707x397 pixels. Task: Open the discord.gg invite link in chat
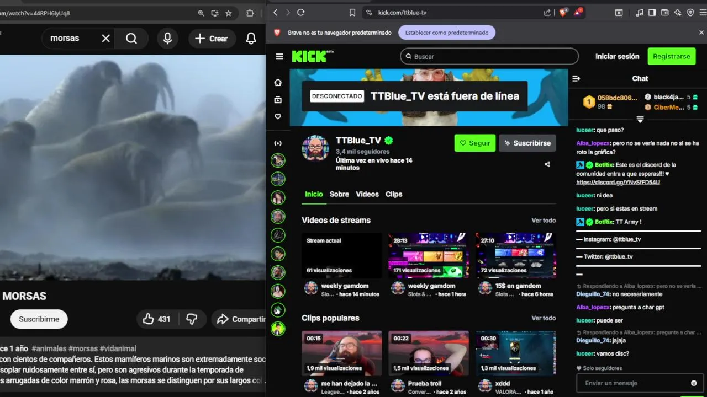point(618,183)
